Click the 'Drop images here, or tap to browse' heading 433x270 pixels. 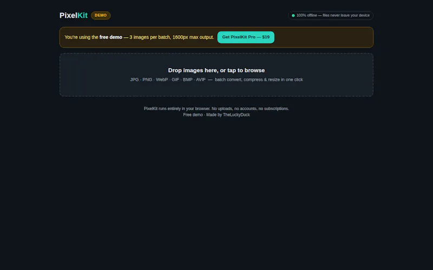(216, 70)
